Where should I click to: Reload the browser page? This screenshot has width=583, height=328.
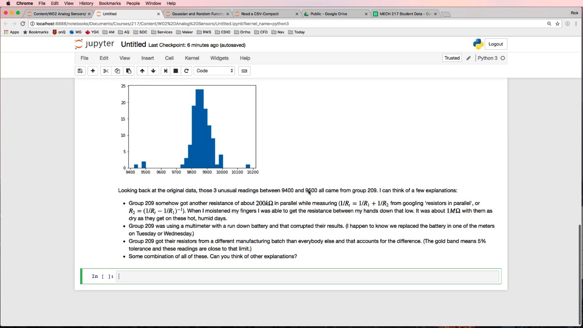23,24
